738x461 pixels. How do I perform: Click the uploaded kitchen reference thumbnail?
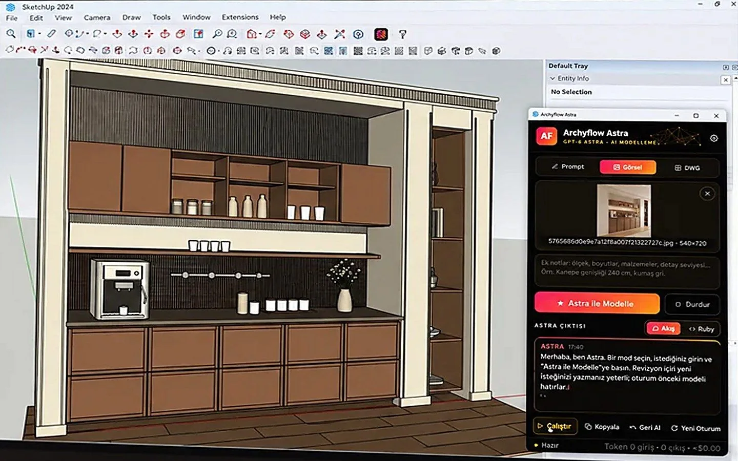pyautogui.click(x=624, y=211)
